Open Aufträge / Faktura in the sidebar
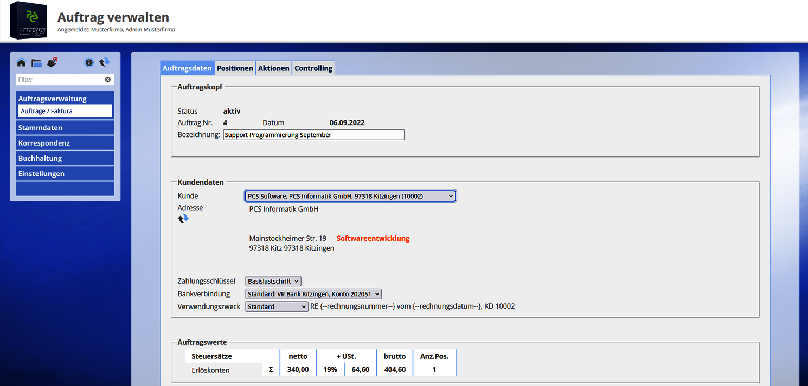808x386 pixels. click(65, 111)
